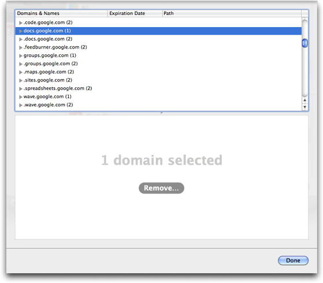Viewport: 323px width, 283px height.
Task: Select the .maps.google.com (2) row
Action: click(x=158, y=72)
